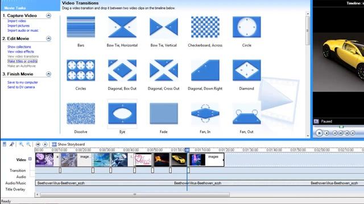The image size is (364, 204).
Task: Select the Bow Tie, Horizontal transition
Action: [122, 27]
